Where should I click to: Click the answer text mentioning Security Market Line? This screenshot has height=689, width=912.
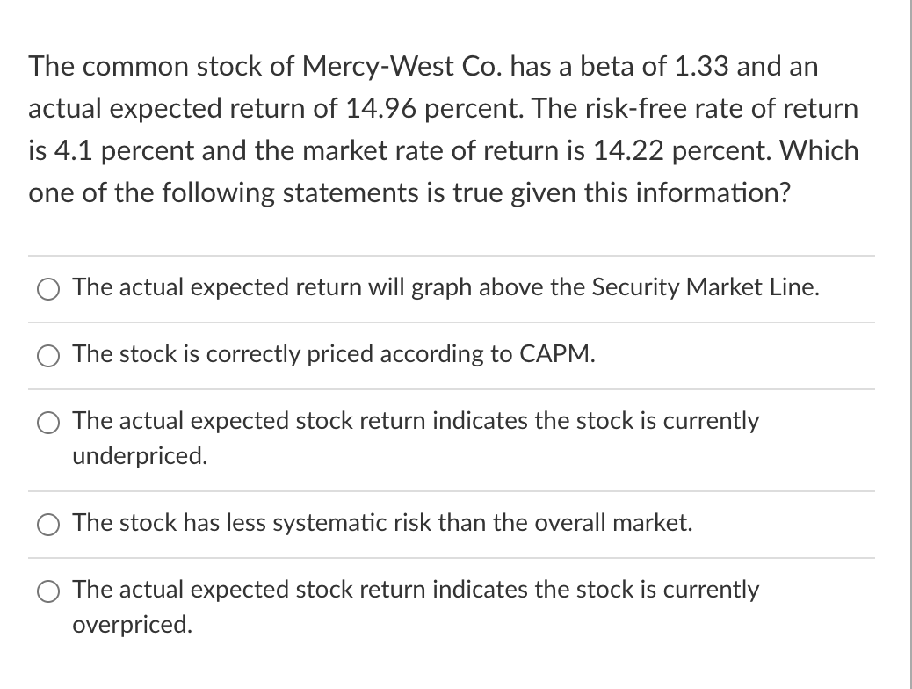click(446, 287)
